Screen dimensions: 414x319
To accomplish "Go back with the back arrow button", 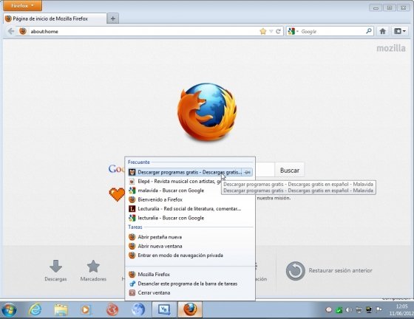I will [x=11, y=31].
